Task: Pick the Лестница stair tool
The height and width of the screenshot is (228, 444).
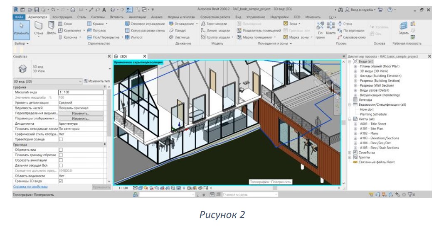Action: [179, 37]
